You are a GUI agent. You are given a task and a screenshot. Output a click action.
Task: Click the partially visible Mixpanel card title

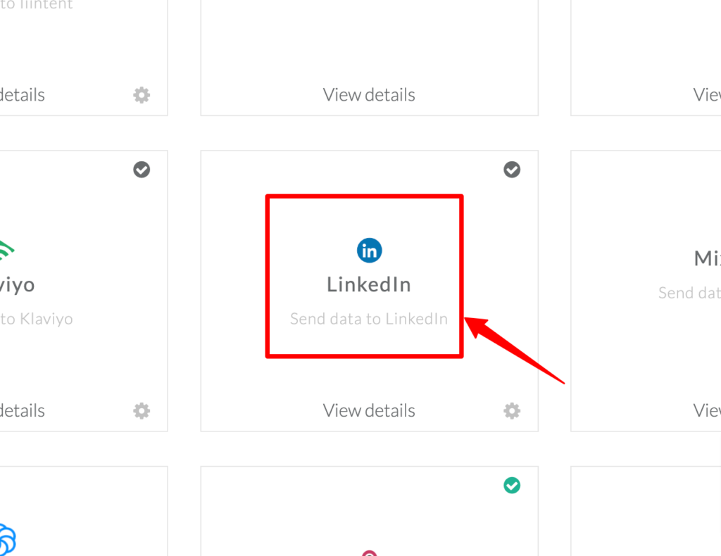point(707,259)
